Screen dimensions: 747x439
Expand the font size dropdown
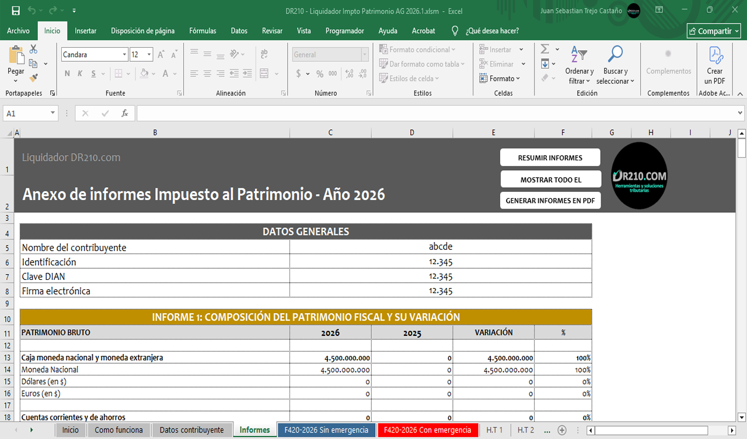(149, 55)
